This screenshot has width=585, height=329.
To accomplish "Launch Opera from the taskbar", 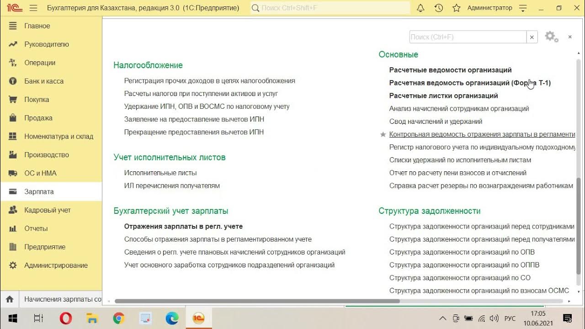I will pos(66,318).
